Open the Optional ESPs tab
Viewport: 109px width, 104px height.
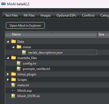tap(66, 16)
